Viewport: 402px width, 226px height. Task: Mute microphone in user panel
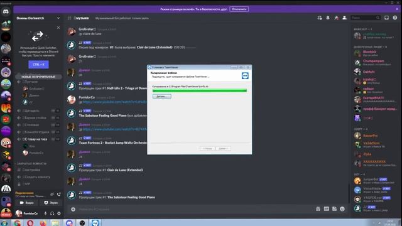[45, 213]
